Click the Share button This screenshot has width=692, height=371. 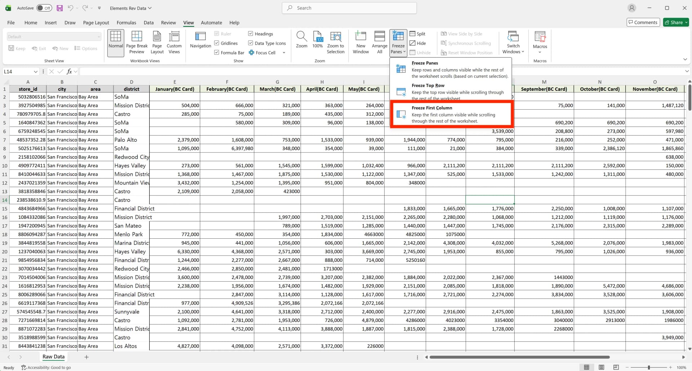pyautogui.click(x=675, y=22)
